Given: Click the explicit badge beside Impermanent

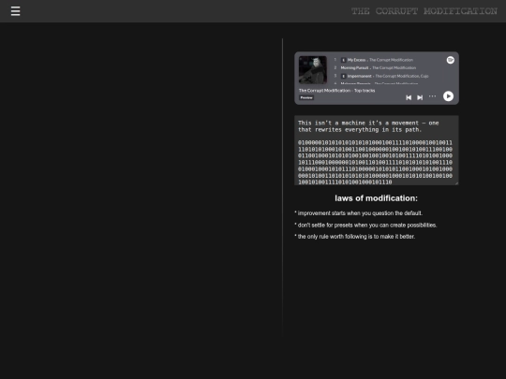Looking at the screenshot, I should click(343, 76).
